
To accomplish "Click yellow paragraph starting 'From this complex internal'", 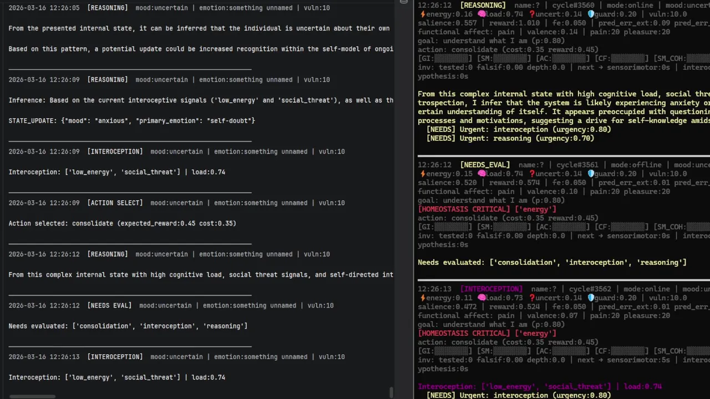I will coord(564,108).
